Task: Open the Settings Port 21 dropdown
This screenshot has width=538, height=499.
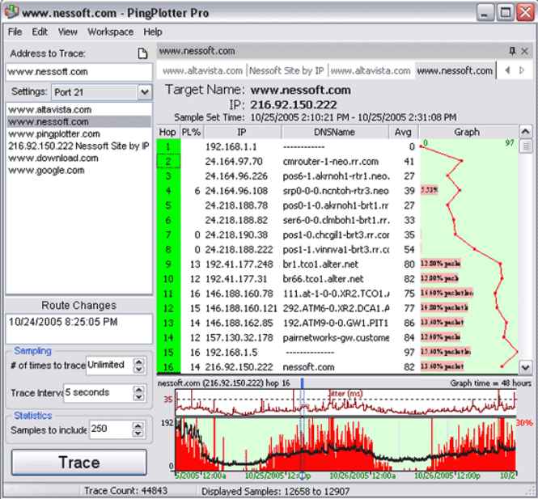Action: click(144, 92)
